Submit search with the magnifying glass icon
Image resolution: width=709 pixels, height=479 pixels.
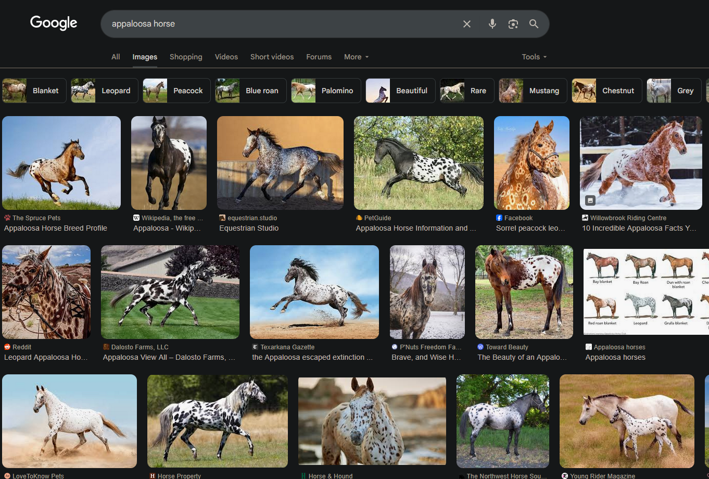click(534, 24)
